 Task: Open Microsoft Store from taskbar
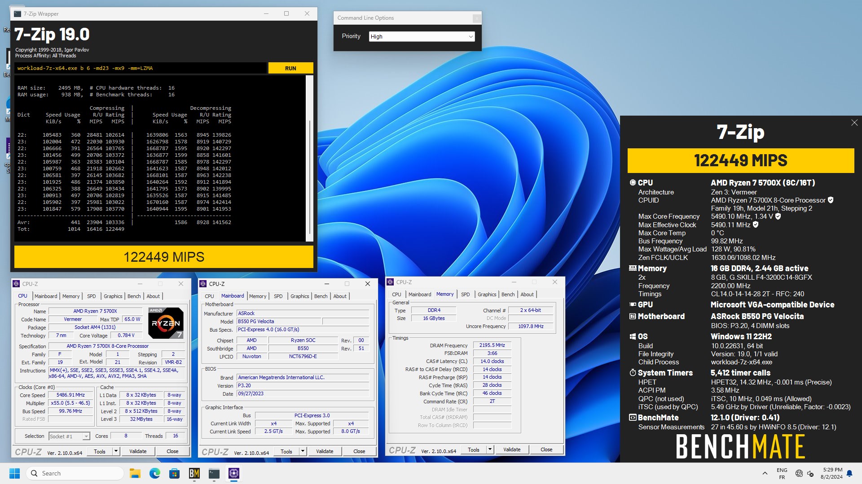point(175,473)
